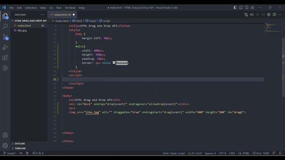Change Spaces: 4 indentation setting

[x=210, y=153]
